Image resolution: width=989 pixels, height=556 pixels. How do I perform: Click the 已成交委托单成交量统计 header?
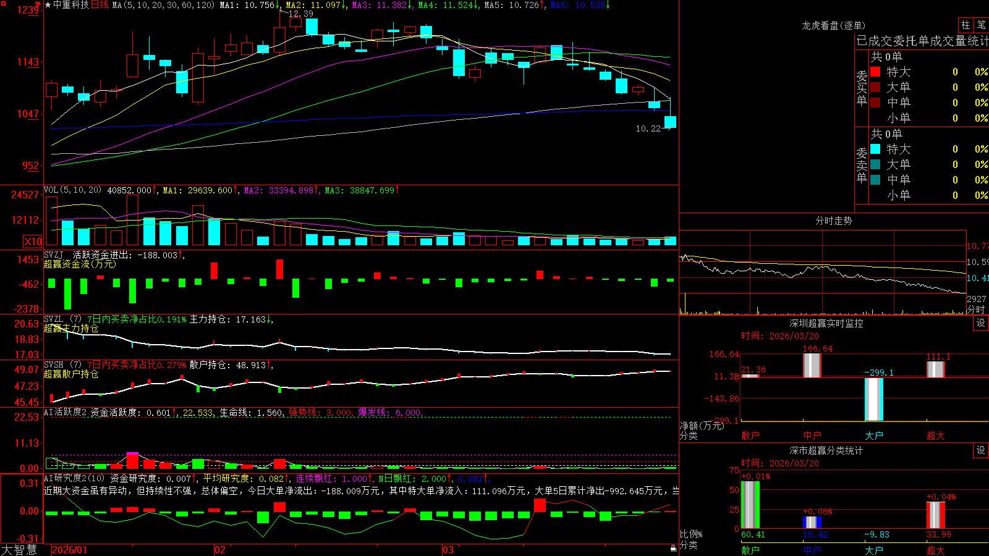click(x=922, y=41)
